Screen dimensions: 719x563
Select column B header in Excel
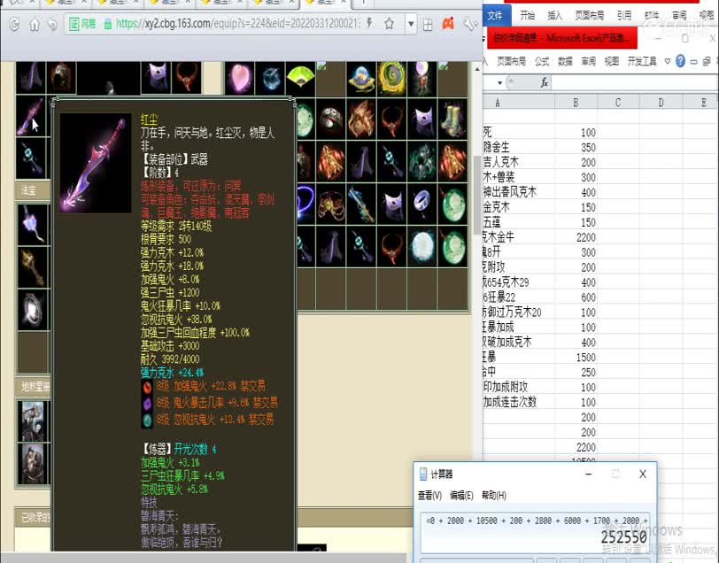point(576,102)
